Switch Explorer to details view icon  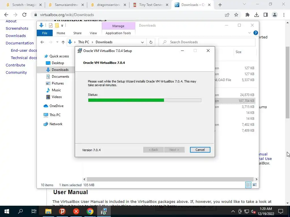tap(248, 185)
